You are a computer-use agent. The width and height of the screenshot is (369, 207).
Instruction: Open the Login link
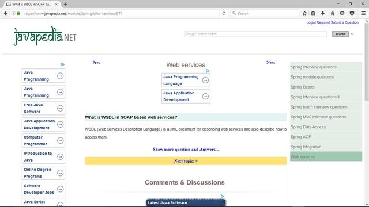tap(311, 22)
